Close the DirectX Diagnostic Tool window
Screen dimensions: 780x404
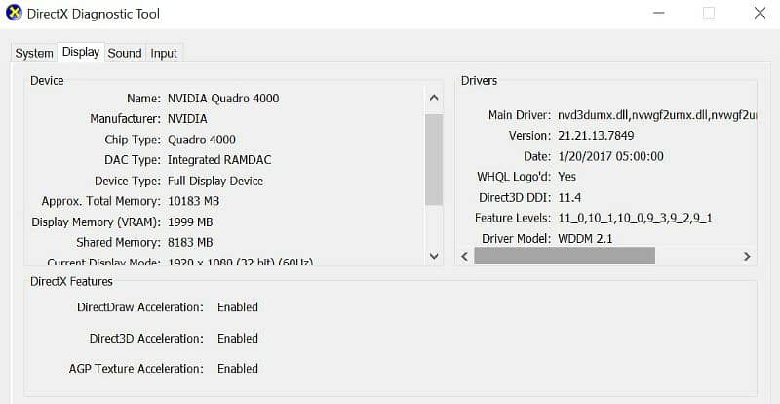coord(760,13)
